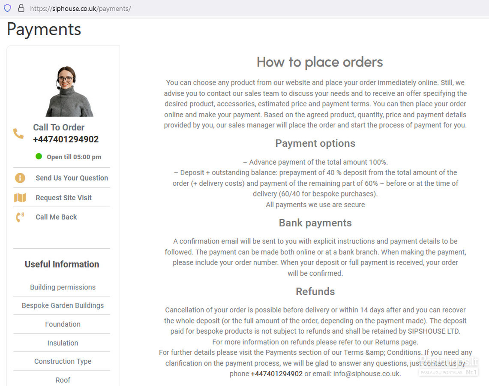Click the padlock site security icon

[x=21, y=8]
